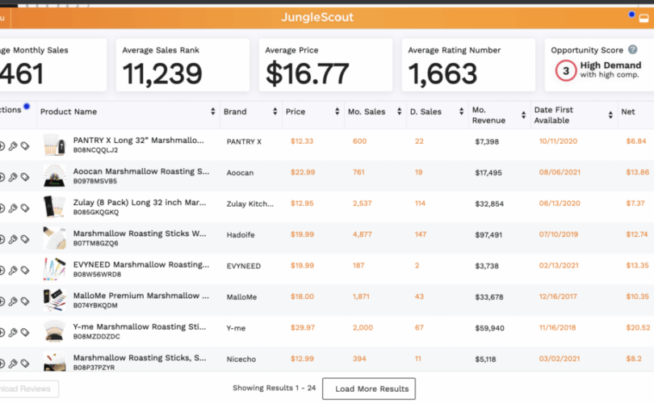Click monthly revenue $97,491

click(x=489, y=235)
